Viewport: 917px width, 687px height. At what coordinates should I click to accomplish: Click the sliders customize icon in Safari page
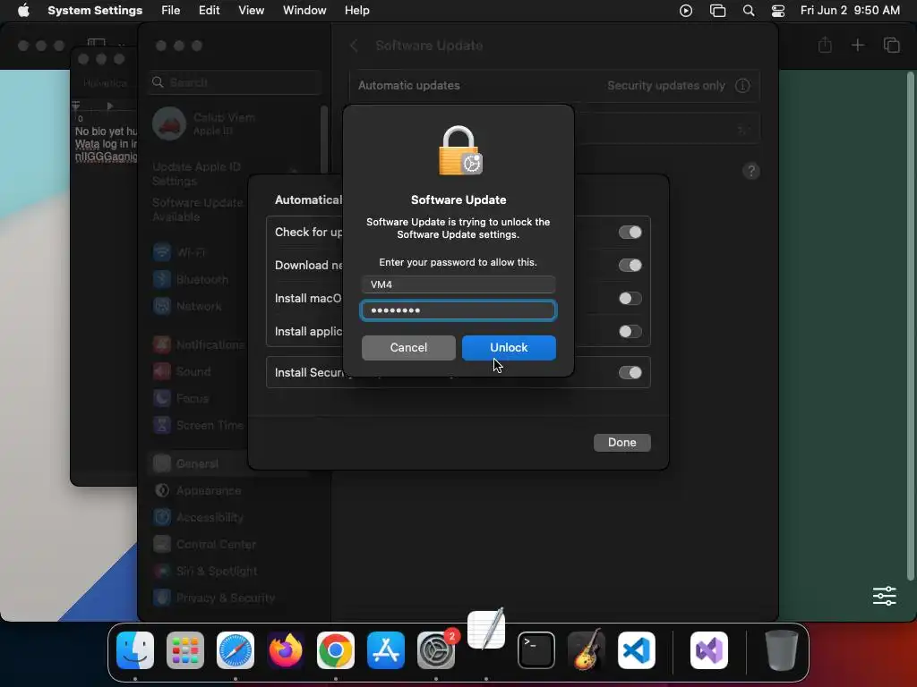pyautogui.click(x=884, y=596)
